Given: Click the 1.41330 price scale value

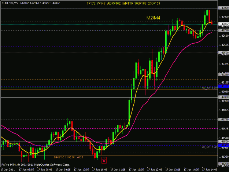Looking at the screenshot, I should 224,157.
